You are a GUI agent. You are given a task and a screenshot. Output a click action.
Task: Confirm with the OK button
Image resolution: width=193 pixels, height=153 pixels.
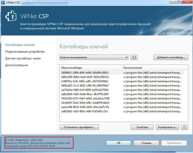click(119, 143)
